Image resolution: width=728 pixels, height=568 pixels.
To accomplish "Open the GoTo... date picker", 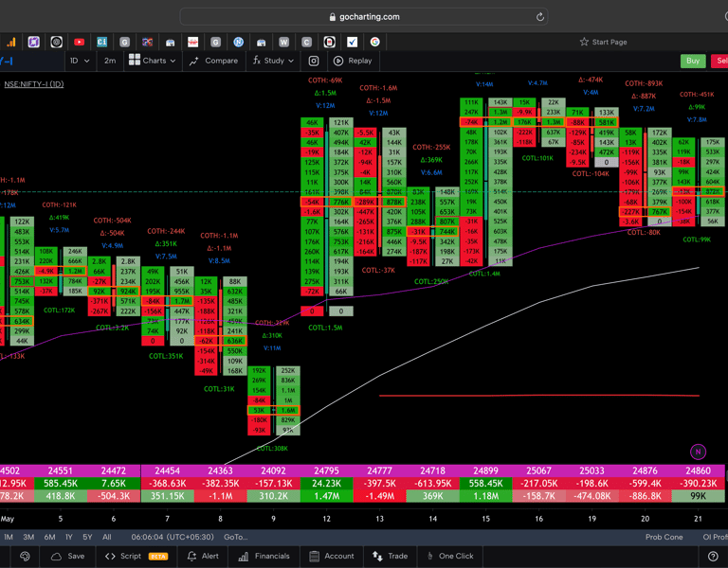I will pyautogui.click(x=235, y=537).
